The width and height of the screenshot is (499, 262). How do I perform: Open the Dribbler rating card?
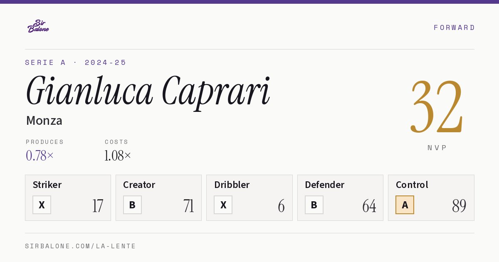pyautogui.click(x=249, y=198)
